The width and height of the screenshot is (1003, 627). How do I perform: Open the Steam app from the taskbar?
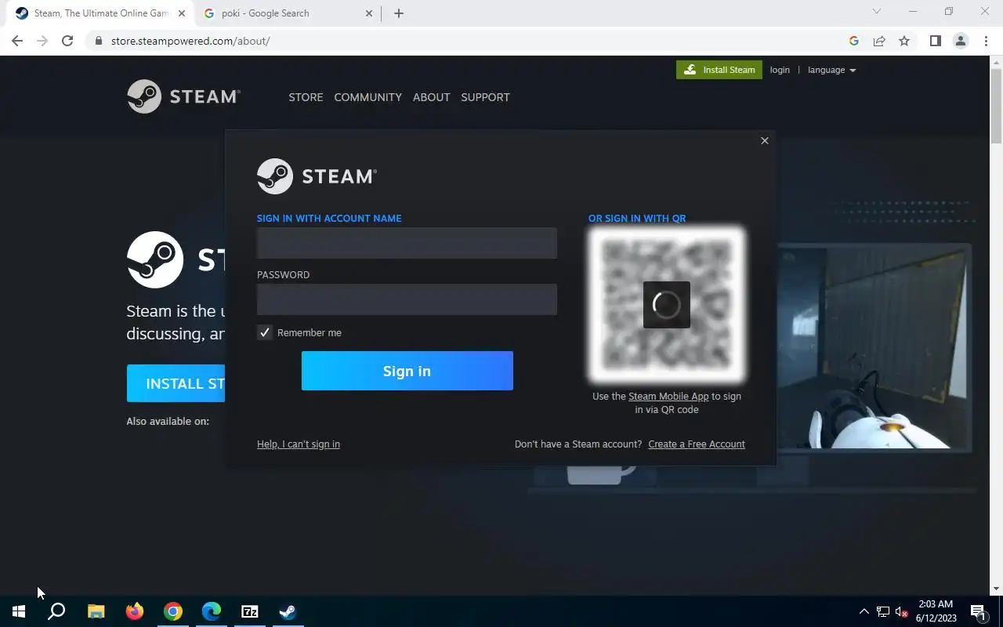(x=288, y=611)
